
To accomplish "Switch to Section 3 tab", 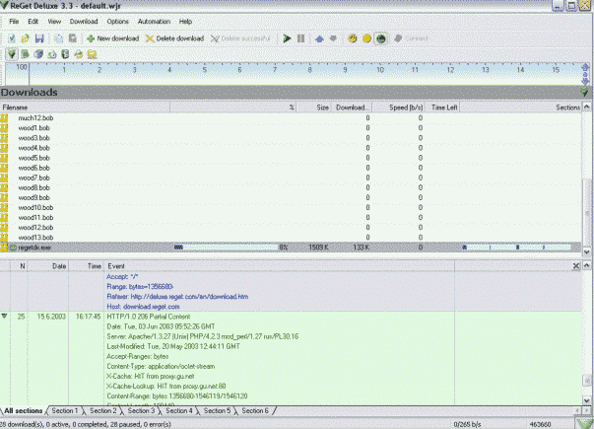I will click(141, 411).
